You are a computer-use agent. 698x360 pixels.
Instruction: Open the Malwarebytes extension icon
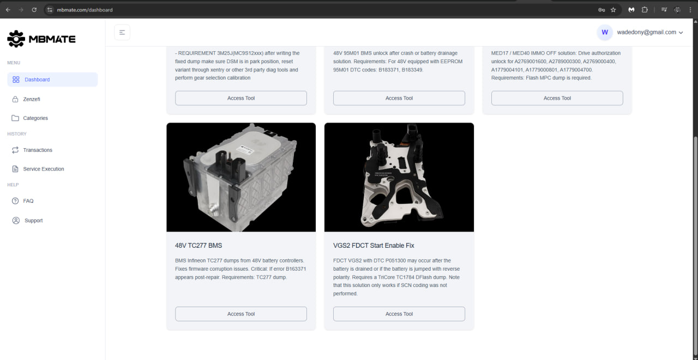[x=631, y=9]
